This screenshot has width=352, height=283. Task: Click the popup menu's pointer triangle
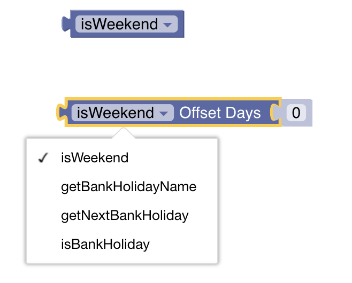click(123, 133)
